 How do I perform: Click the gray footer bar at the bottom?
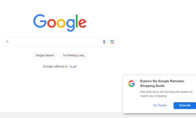[60, 115]
